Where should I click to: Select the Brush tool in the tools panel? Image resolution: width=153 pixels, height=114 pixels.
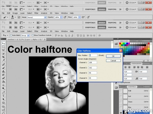[4, 68]
